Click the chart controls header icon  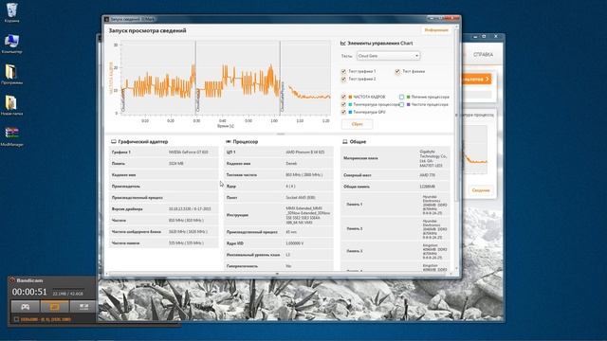[x=342, y=44]
